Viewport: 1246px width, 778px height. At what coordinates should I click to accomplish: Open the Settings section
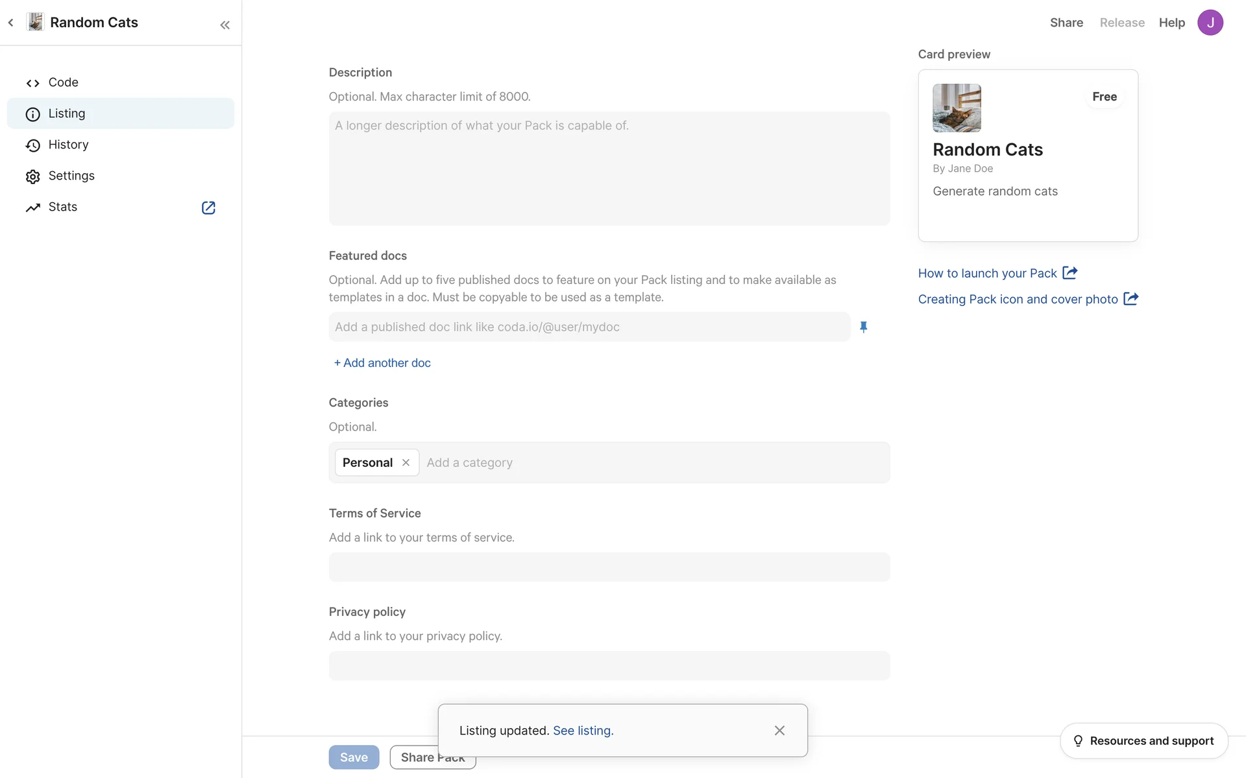tap(71, 176)
